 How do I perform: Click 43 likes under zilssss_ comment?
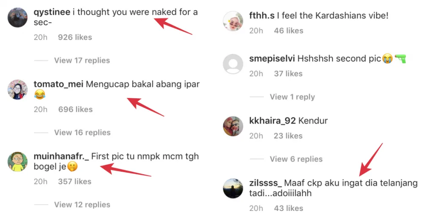coord(288,208)
